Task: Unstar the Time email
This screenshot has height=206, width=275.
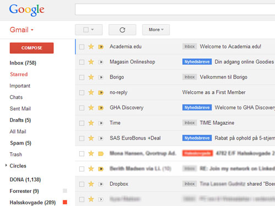Action: pyautogui.click(x=91, y=123)
